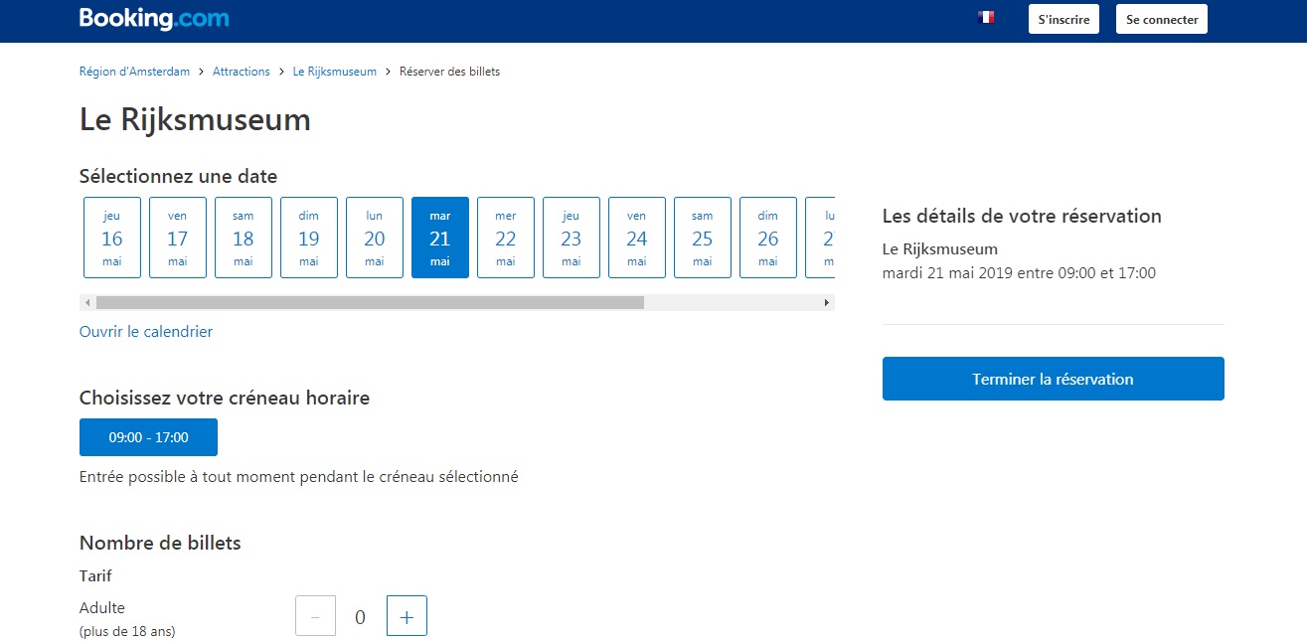Choose dim 26 mai date tile

[x=768, y=238]
